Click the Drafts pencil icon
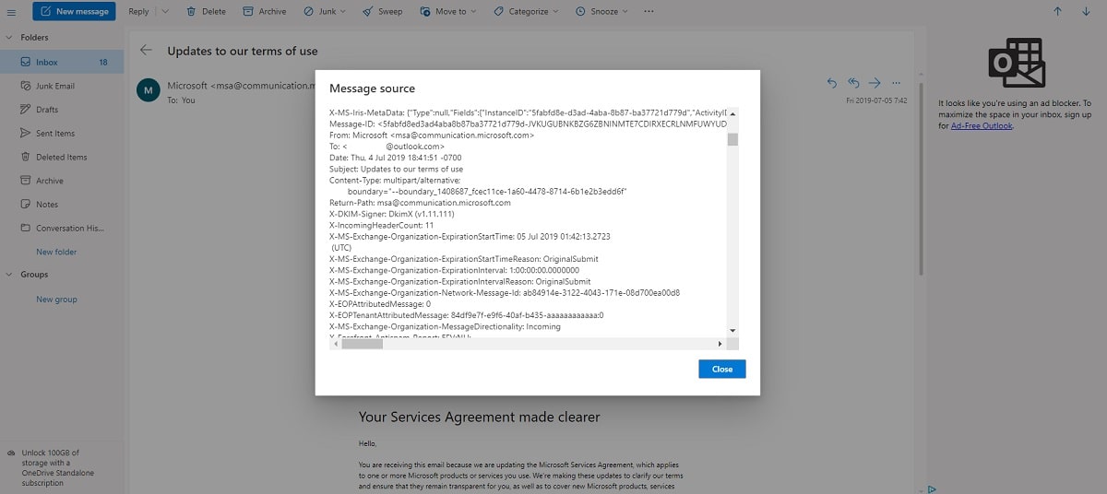The image size is (1107, 494). click(x=27, y=110)
